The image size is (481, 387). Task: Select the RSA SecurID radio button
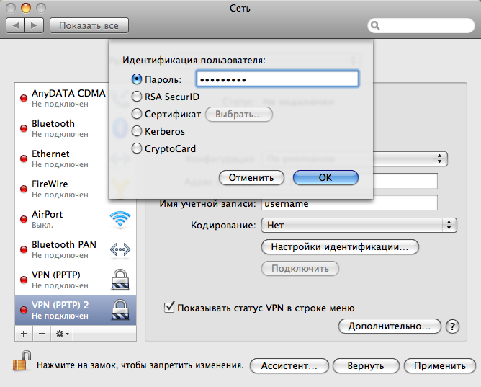[x=137, y=97]
